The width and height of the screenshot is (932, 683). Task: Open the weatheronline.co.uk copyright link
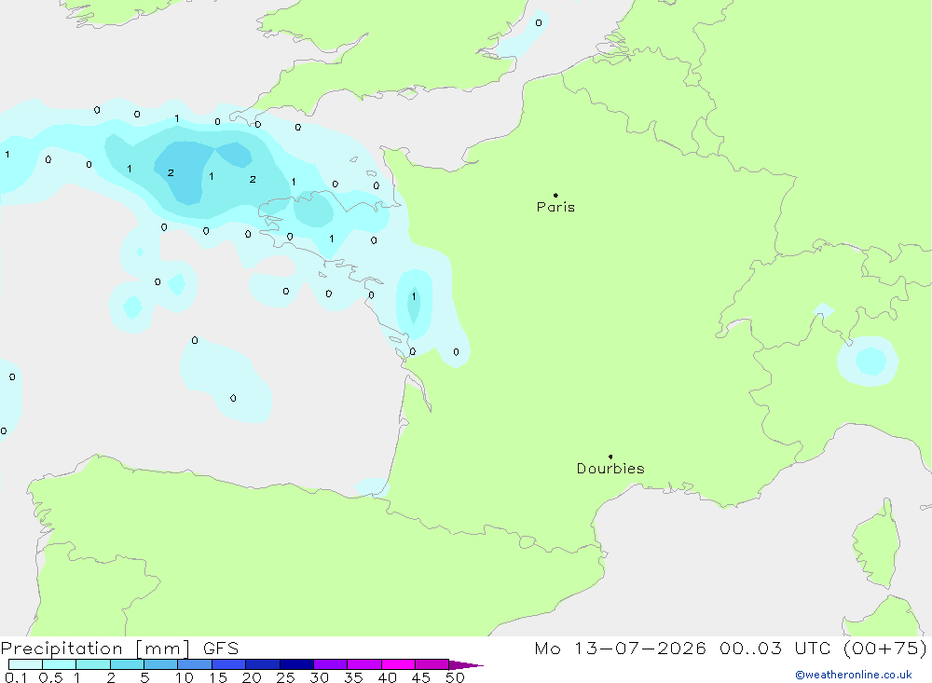pyautogui.click(x=854, y=675)
